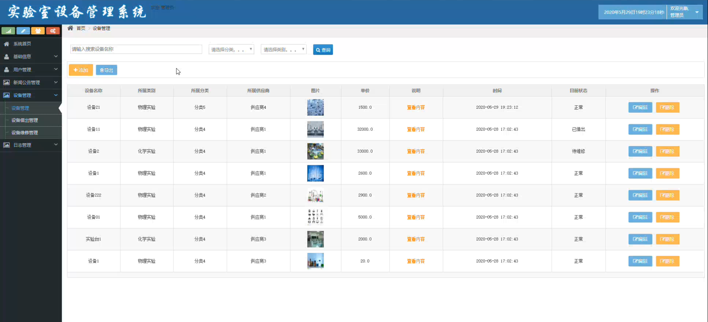Click the green chart shortcut icon
708x322 pixels.
pos(8,31)
